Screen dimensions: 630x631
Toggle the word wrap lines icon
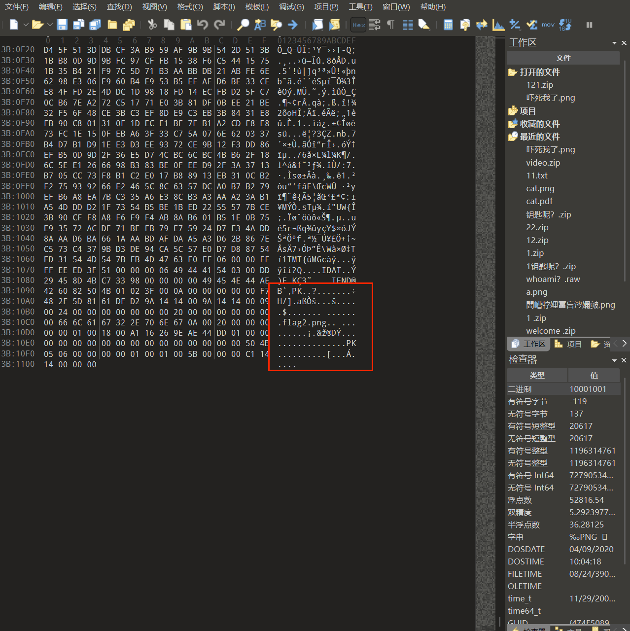(x=375, y=25)
